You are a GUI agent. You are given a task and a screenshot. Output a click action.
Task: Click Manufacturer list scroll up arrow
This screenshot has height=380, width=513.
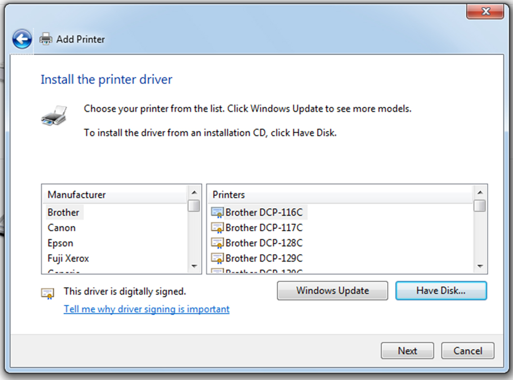194,193
